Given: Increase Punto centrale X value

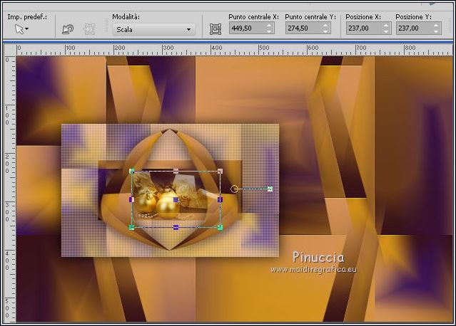Looking at the screenshot, I should pos(269,26).
